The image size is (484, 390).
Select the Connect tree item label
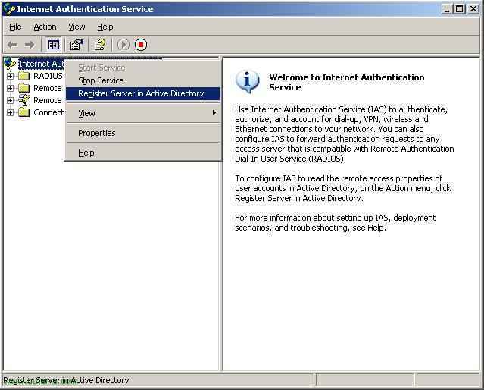point(48,112)
